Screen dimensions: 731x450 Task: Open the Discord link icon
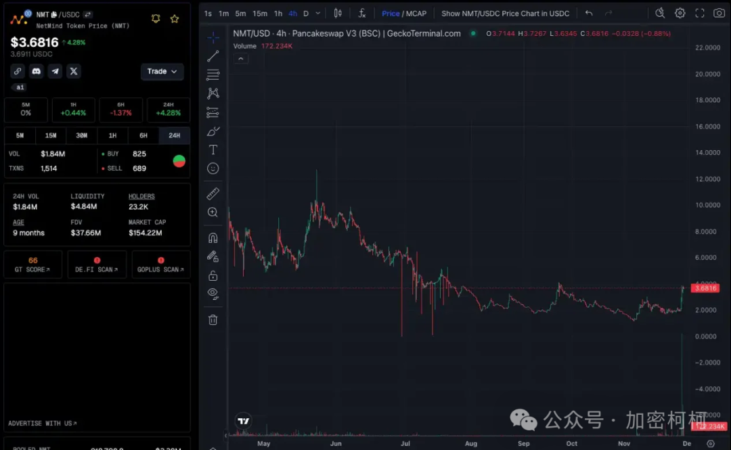37,71
